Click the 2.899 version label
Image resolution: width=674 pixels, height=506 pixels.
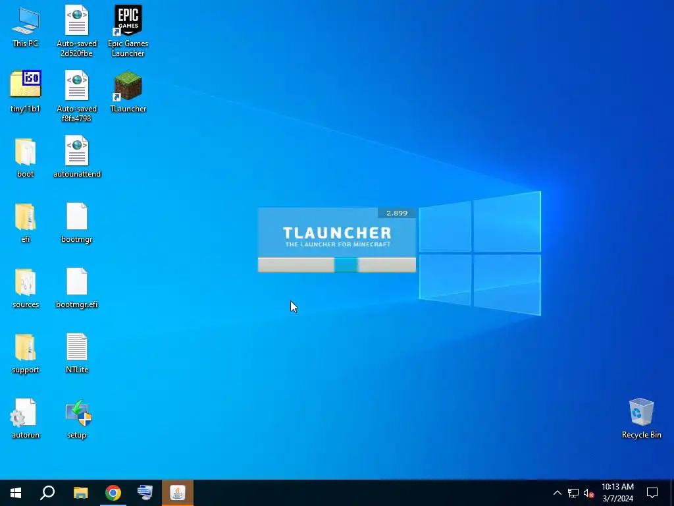point(397,213)
